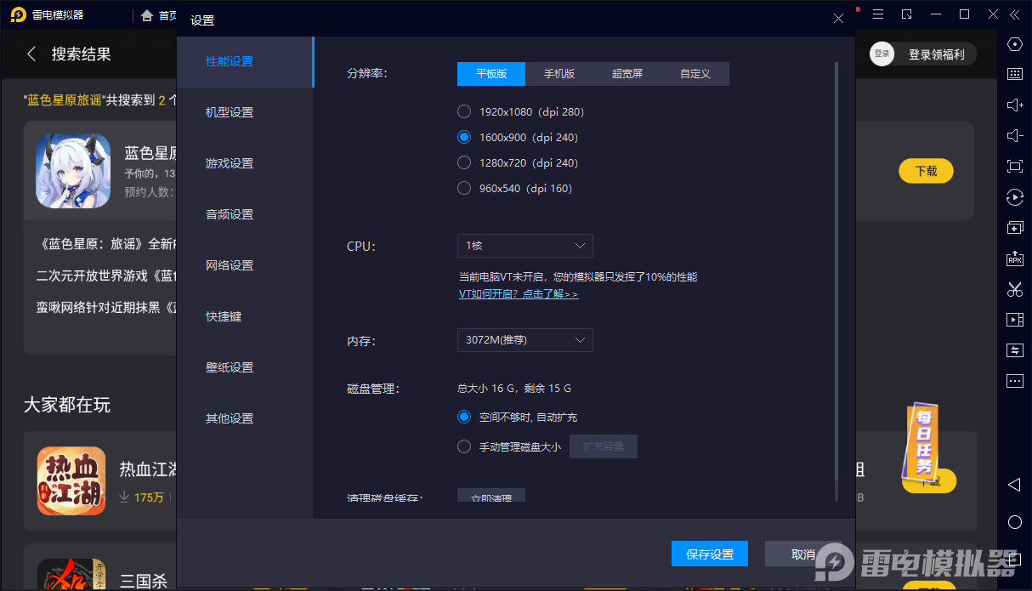This screenshot has width=1032, height=591.
Task: Open the keyboard mapping tool
Action: click(x=1014, y=73)
